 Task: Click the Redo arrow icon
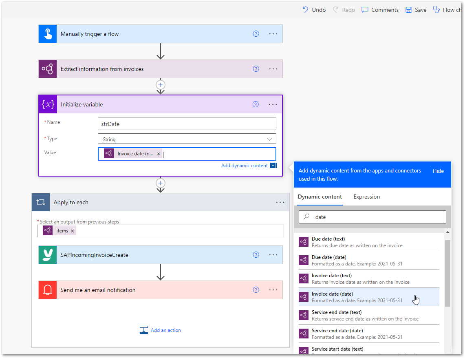336,10
